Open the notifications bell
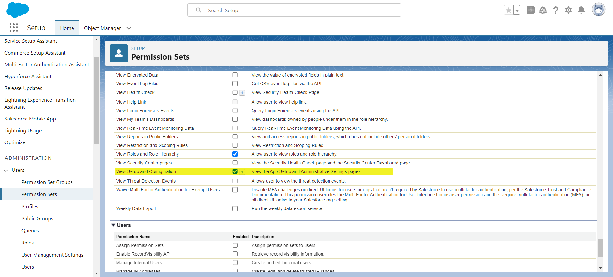 point(581,10)
